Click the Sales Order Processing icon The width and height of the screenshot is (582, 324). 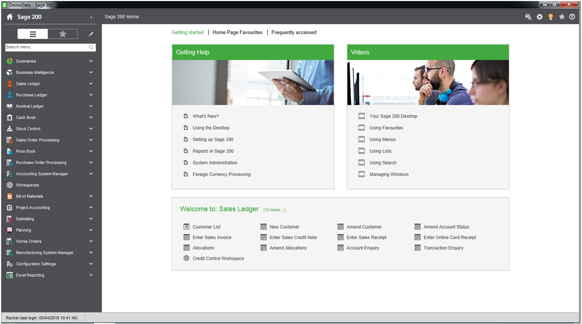point(10,140)
